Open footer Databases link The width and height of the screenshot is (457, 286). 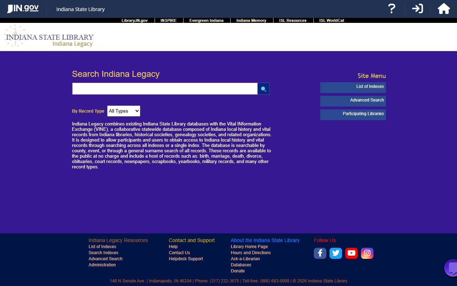click(241, 265)
